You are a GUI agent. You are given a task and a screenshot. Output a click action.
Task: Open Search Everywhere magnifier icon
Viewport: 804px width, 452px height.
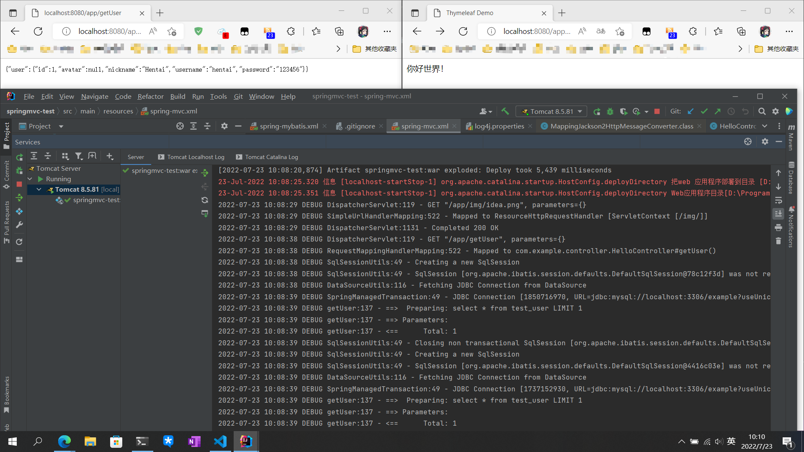[762, 111]
